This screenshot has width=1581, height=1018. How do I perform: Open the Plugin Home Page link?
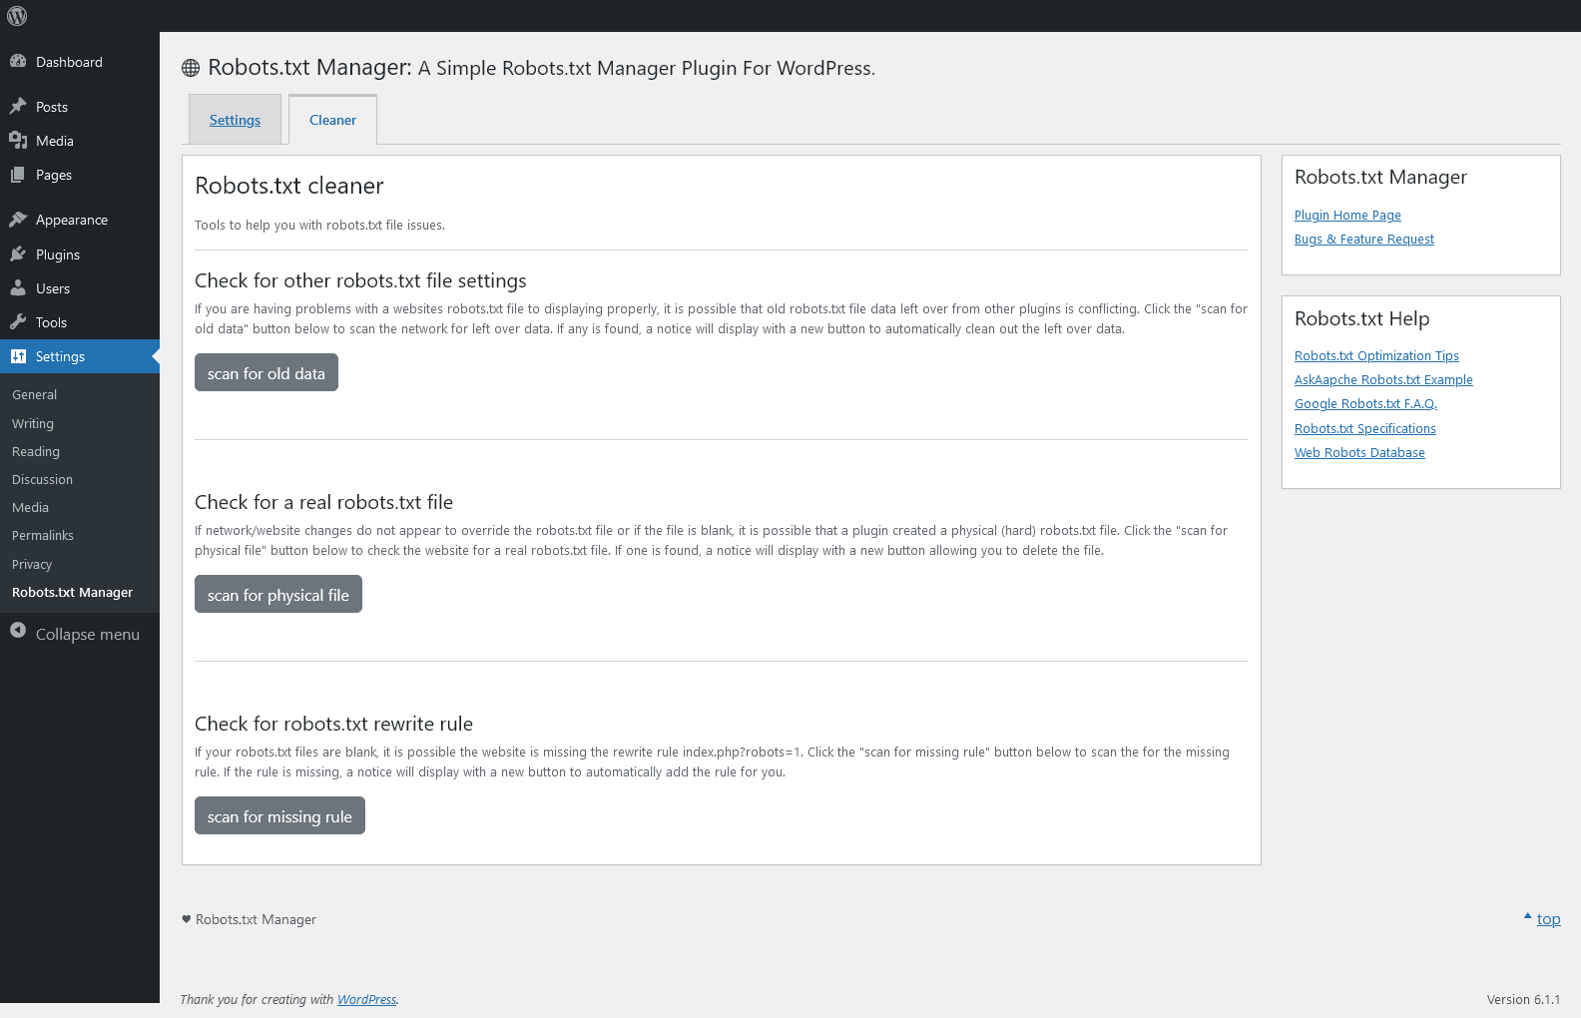[x=1347, y=215]
